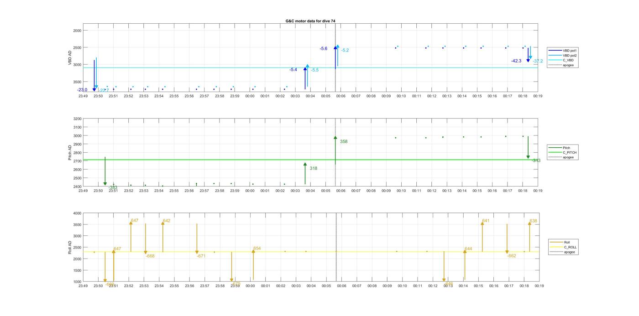Image resolution: width=639 pixels, height=316 pixels.
Task: Click the '638' roll data label
Action: (x=534, y=221)
